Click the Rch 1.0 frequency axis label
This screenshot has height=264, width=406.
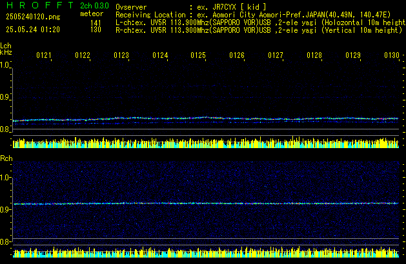tap(6, 178)
